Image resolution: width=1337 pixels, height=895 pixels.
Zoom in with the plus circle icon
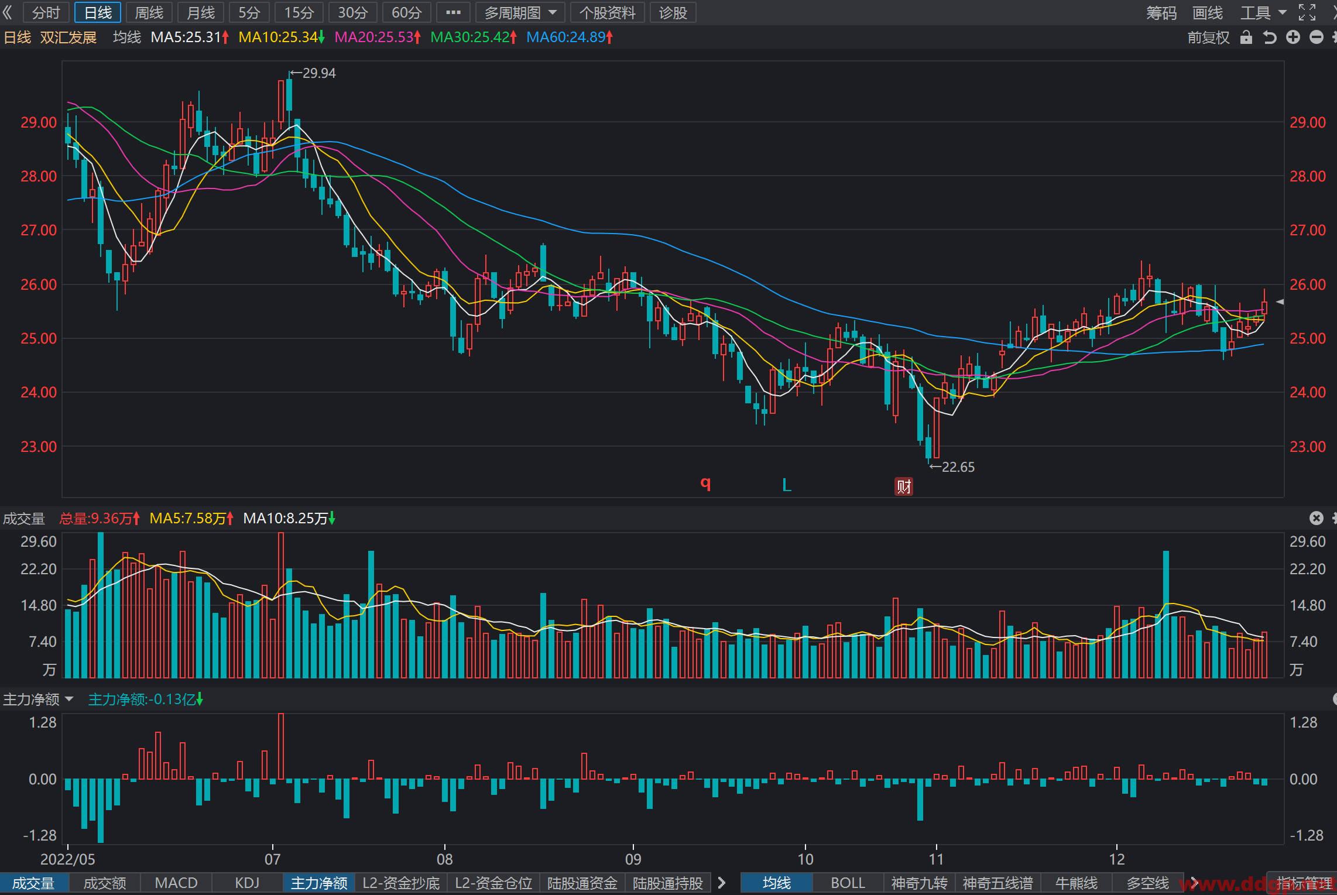coord(1293,37)
